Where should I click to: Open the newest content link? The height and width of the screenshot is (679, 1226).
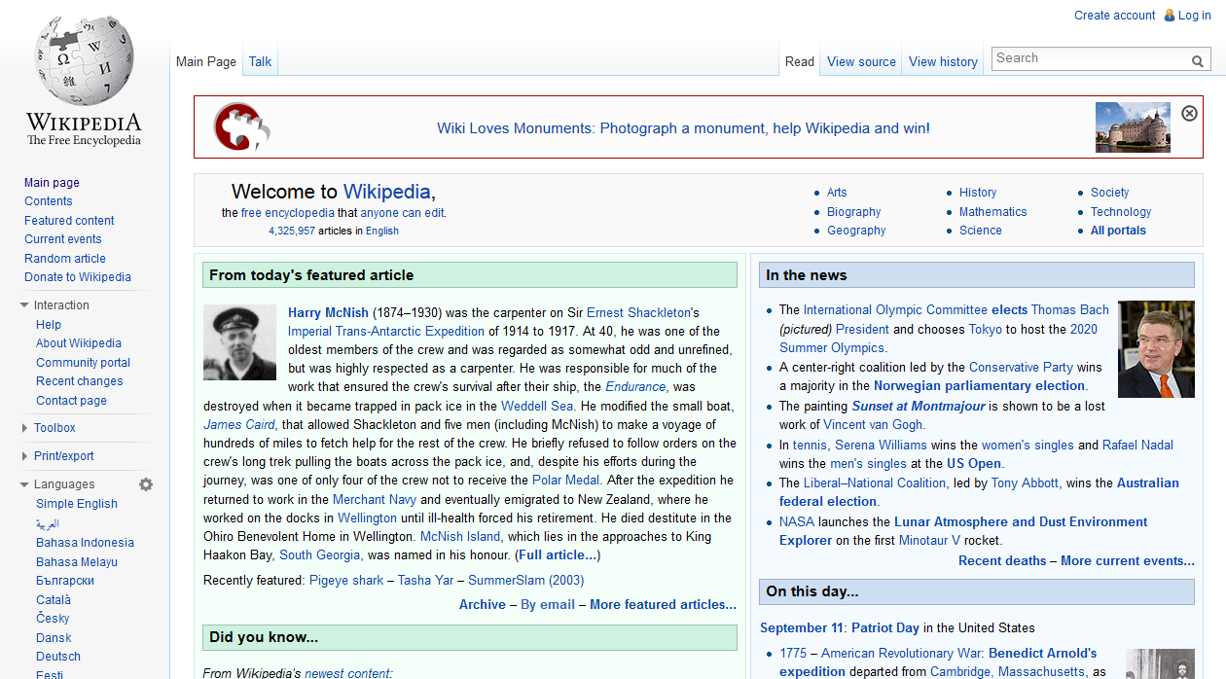348,673
